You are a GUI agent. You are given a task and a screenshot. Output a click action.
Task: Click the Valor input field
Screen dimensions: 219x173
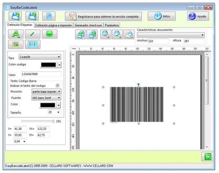(41, 74)
